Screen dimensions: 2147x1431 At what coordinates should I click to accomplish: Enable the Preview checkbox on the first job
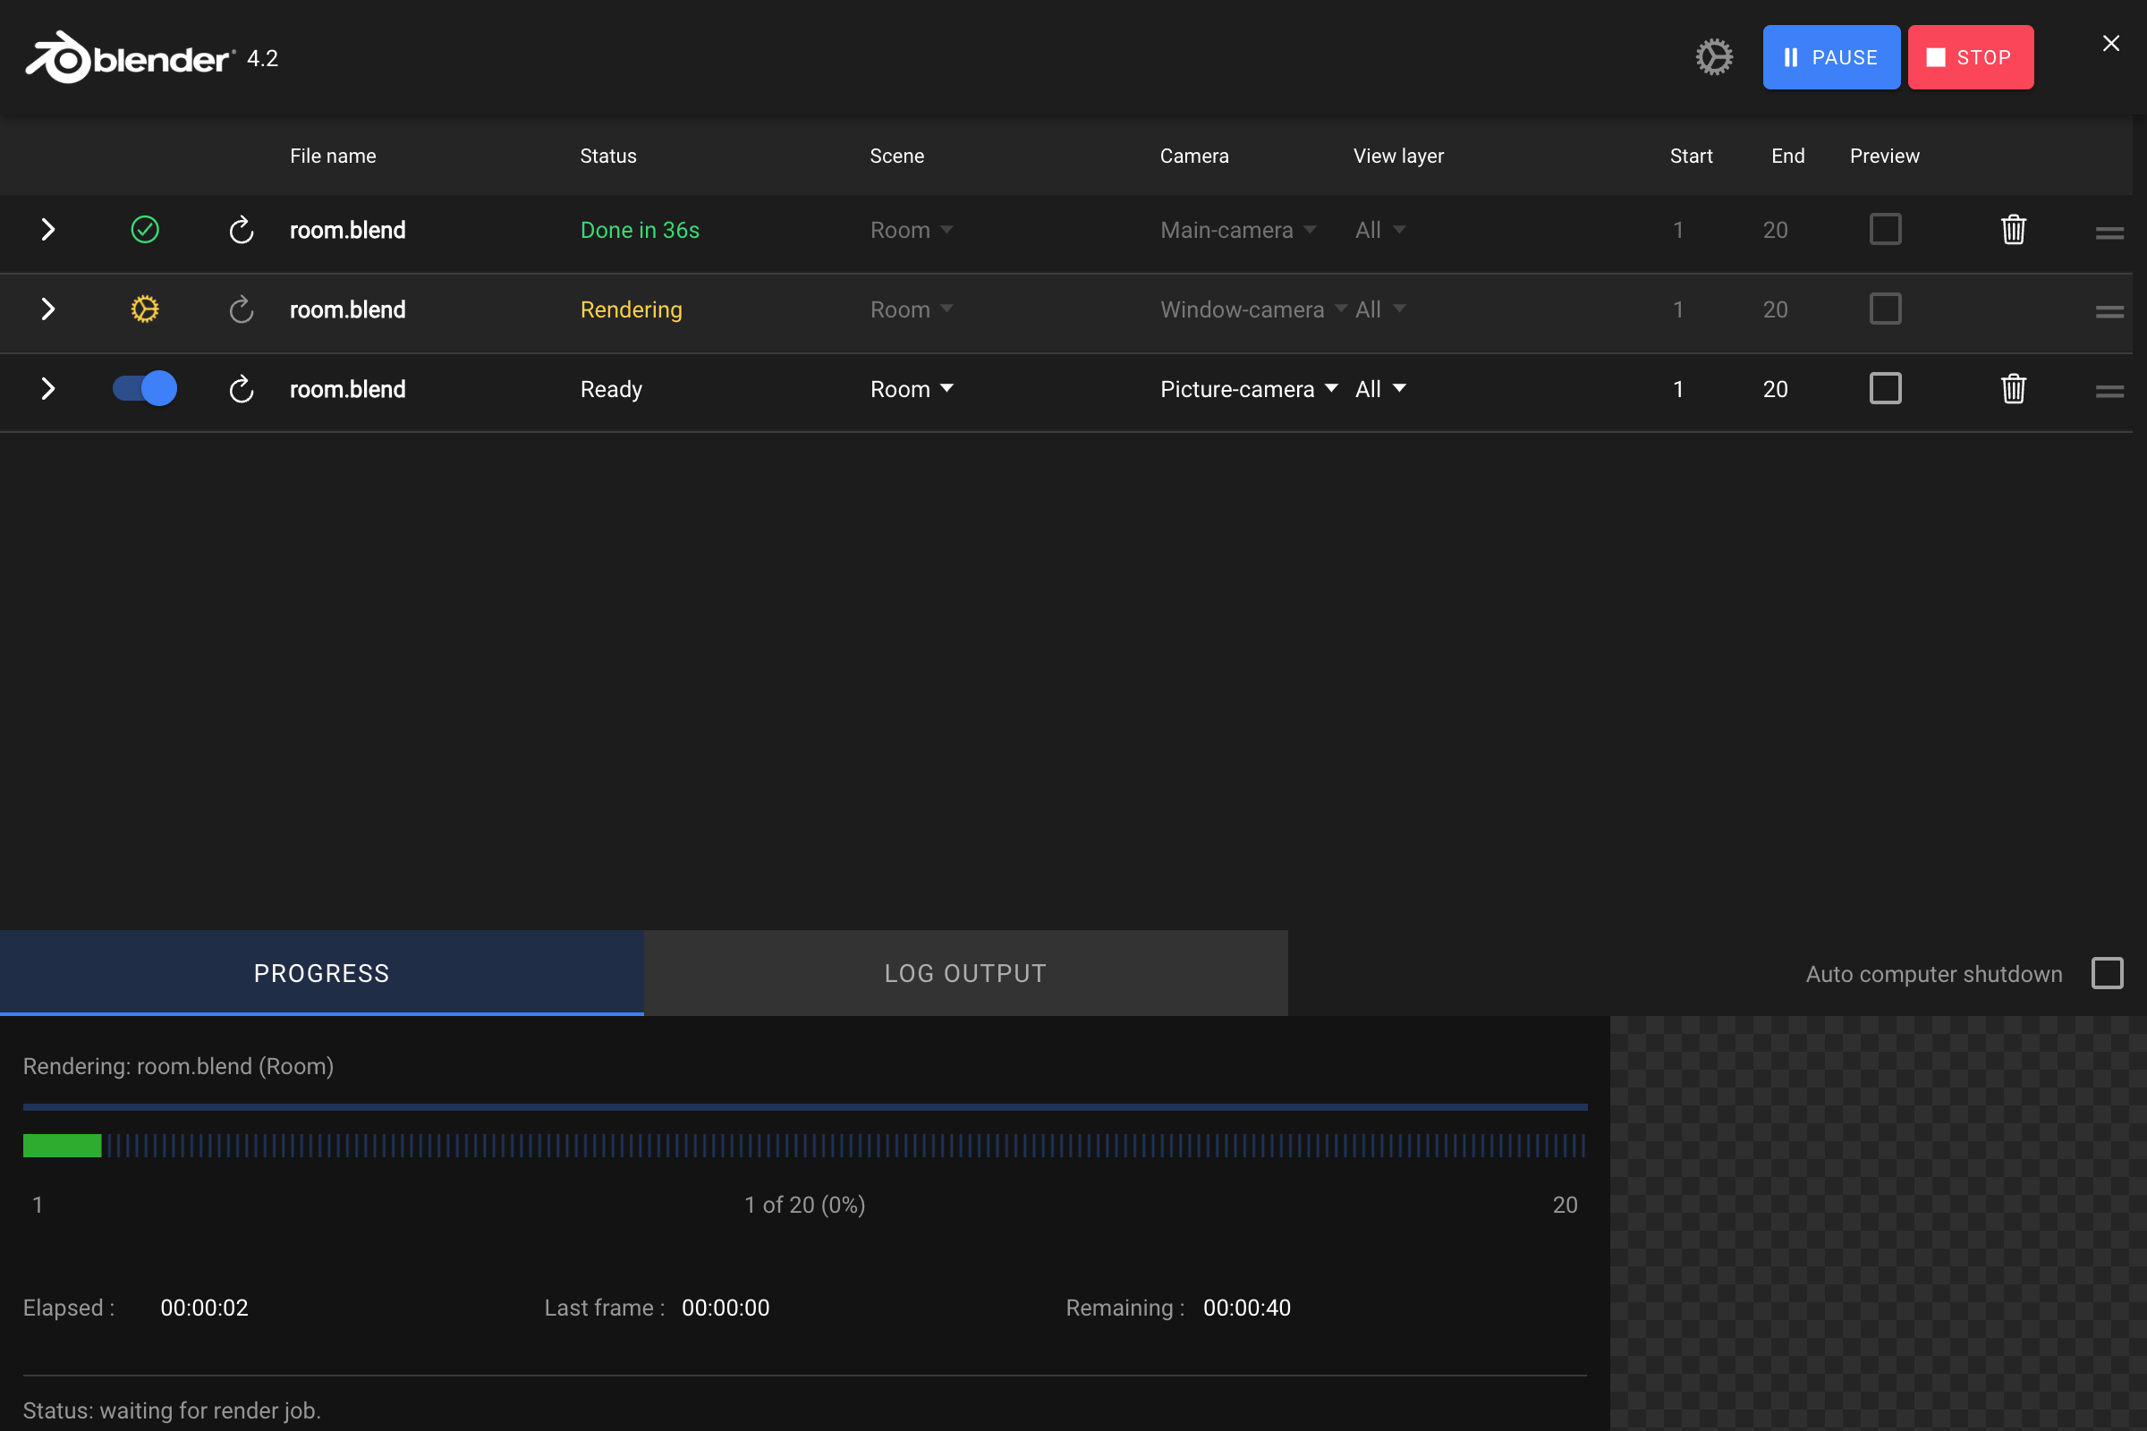tap(1885, 230)
